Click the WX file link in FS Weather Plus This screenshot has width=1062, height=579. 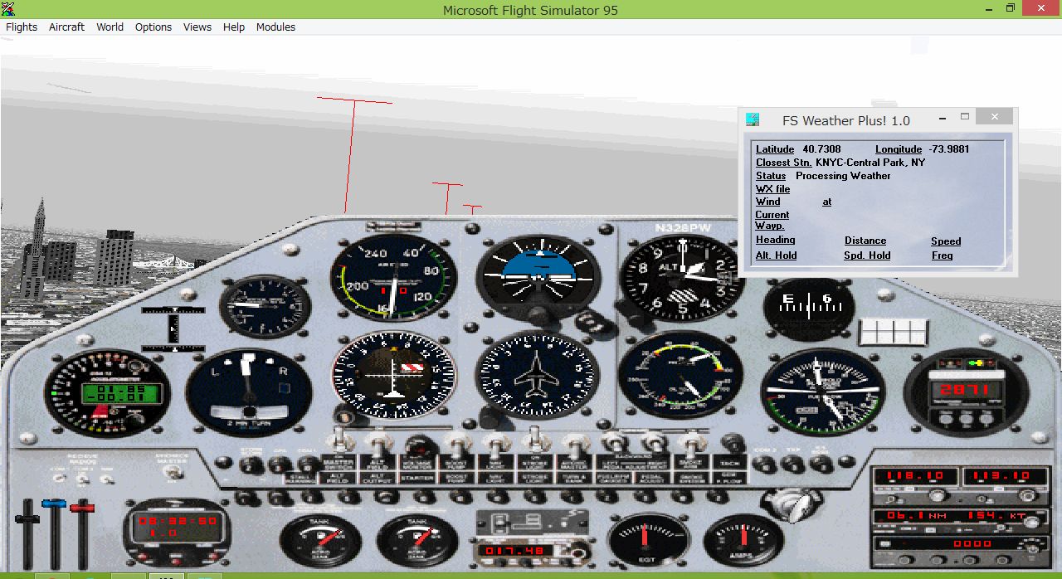[772, 189]
